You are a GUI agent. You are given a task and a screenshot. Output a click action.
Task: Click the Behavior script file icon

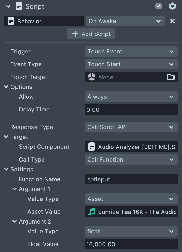point(11,21)
